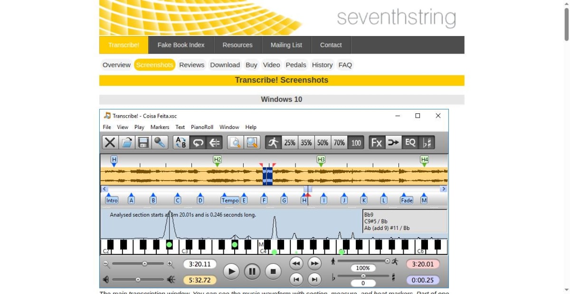Open the Window menu
Viewport: 570px width, 294px height.
[x=229, y=127]
